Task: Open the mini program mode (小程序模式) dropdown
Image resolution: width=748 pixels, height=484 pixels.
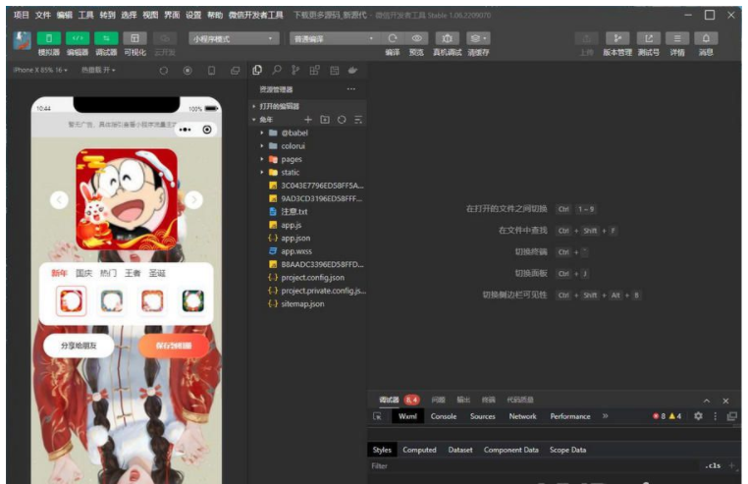Action: [x=234, y=38]
